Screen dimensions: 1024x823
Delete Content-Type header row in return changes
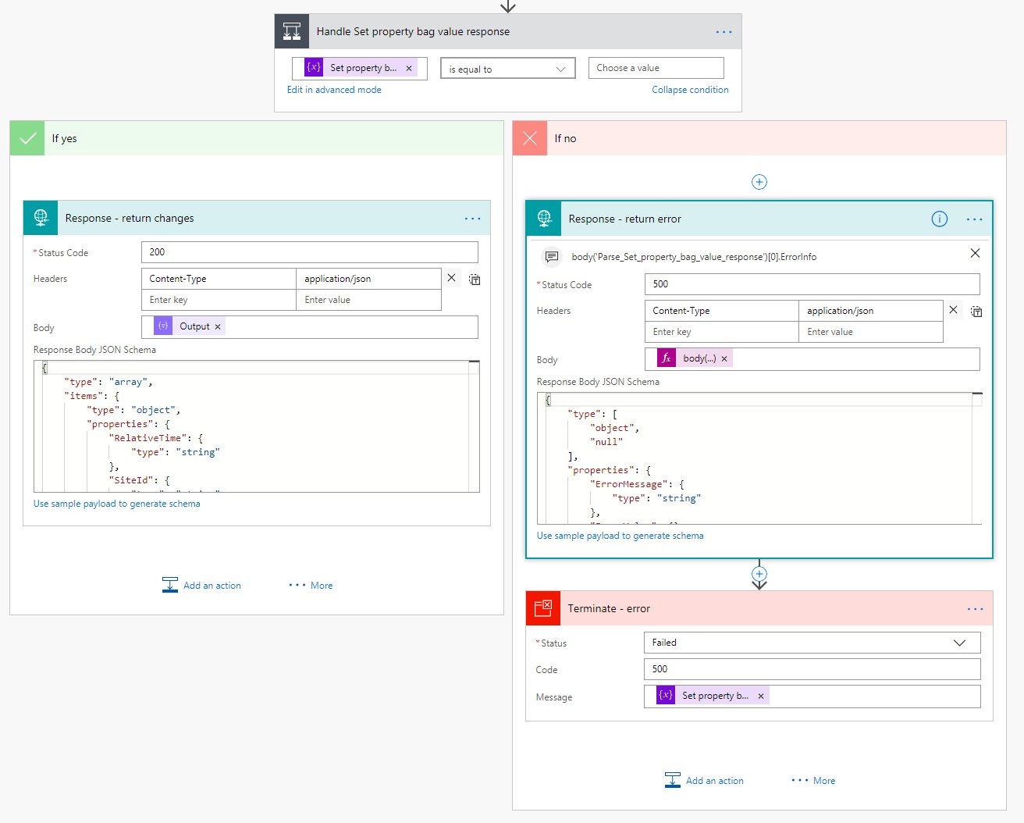point(451,278)
